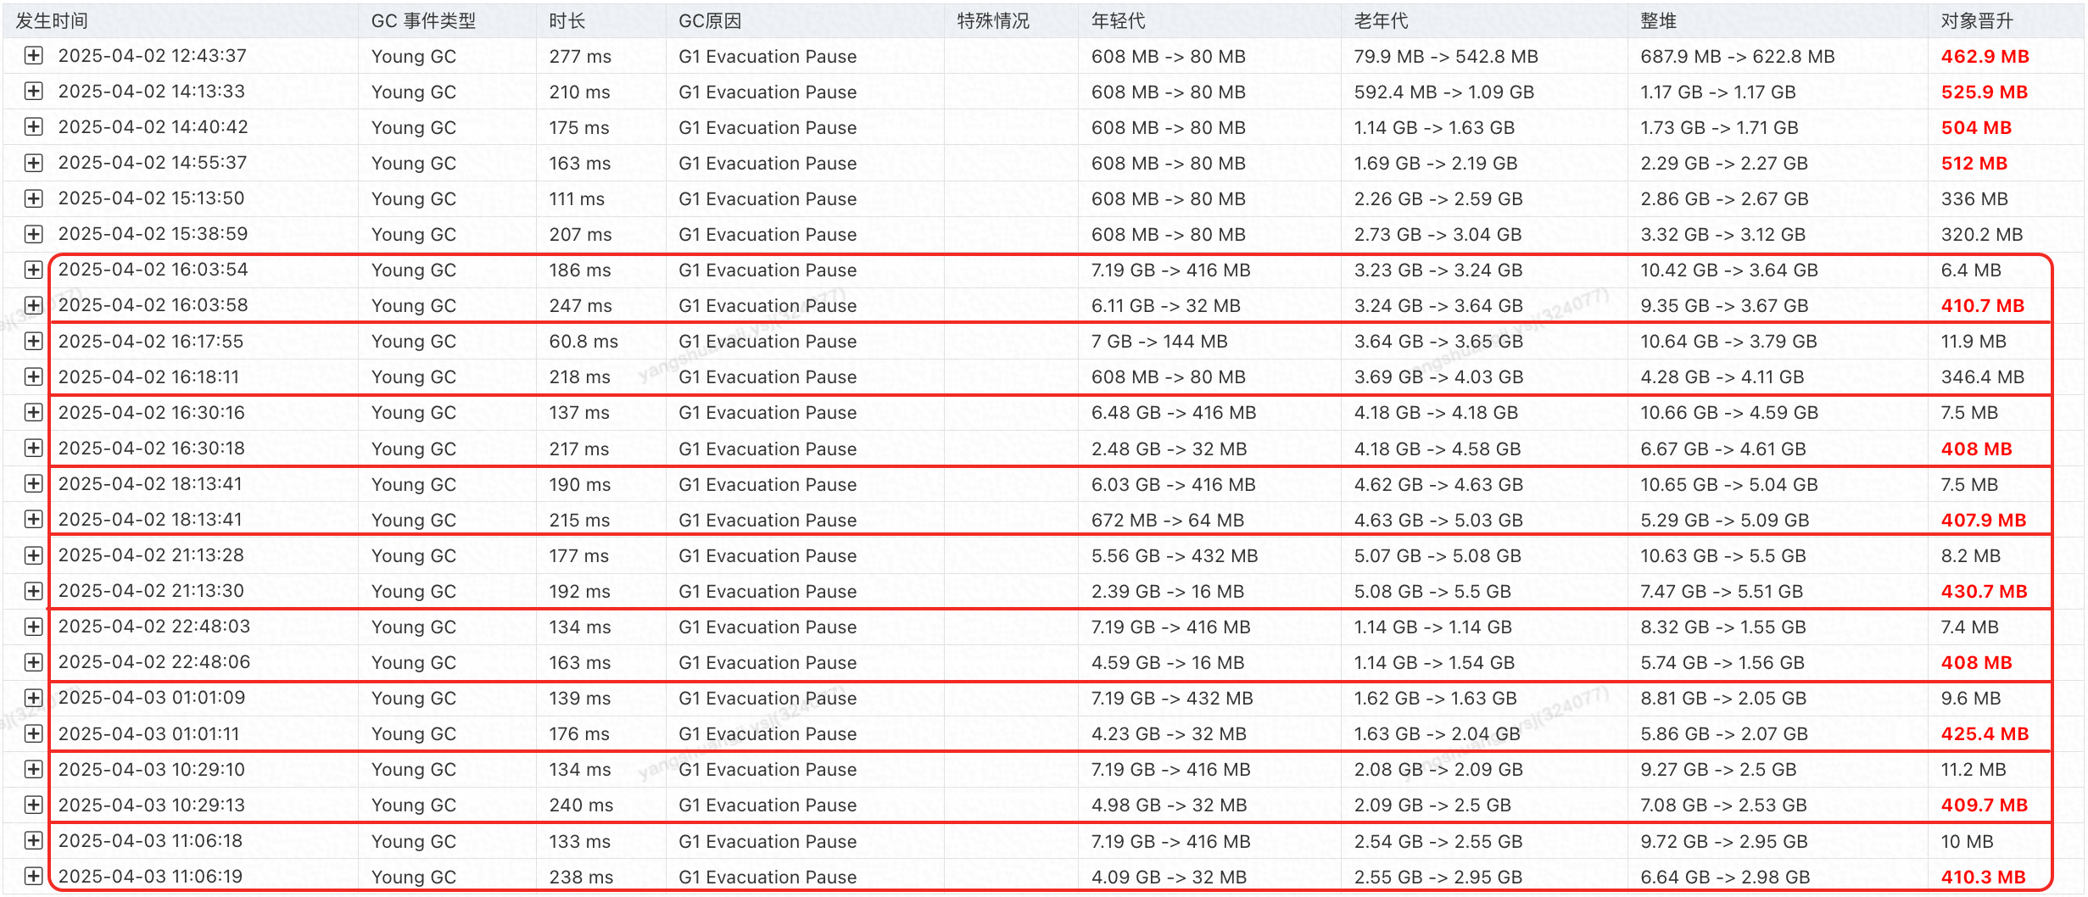Sort by the 时长 column header
Image resolution: width=2088 pixels, height=897 pixels.
click(567, 20)
